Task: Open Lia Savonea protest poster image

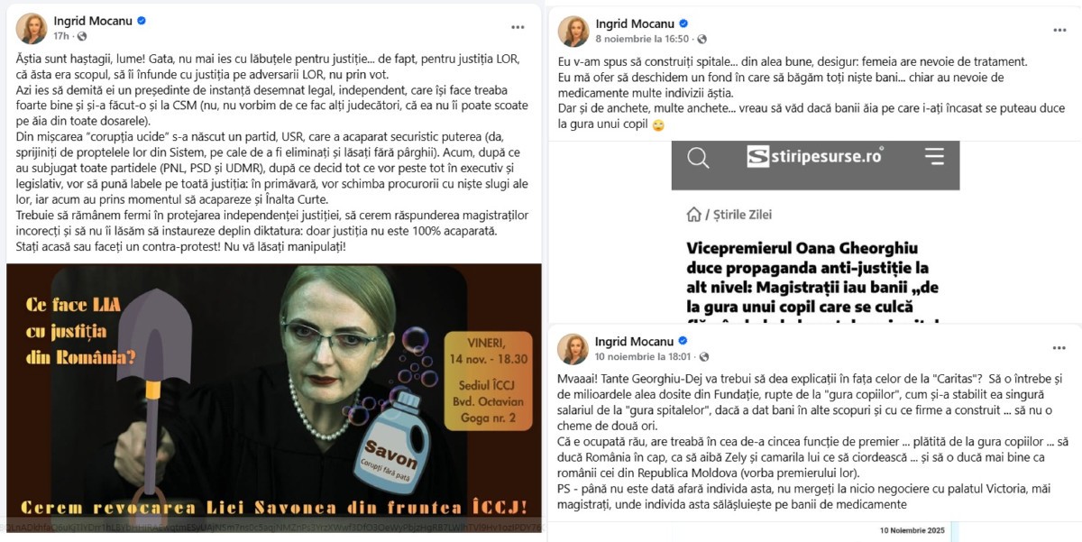Action: pos(274,398)
